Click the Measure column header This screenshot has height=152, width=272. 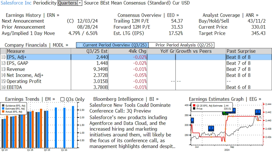point(39,51)
